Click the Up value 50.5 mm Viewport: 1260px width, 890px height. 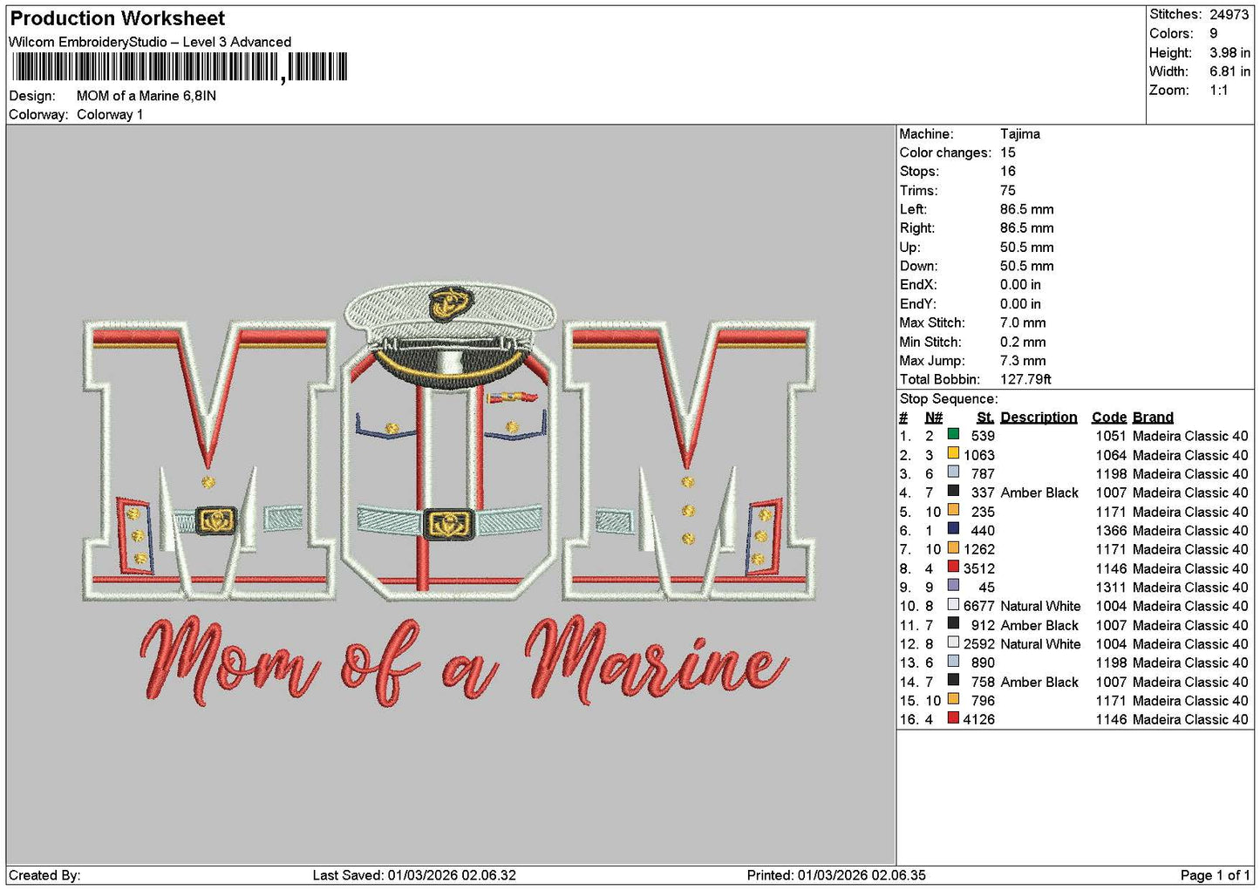(x=1027, y=247)
